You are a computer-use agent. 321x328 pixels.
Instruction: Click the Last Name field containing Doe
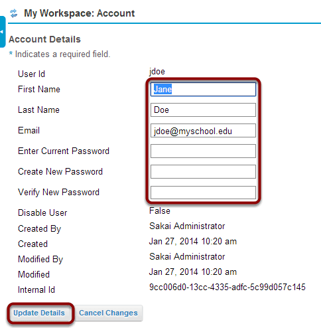[203, 110]
